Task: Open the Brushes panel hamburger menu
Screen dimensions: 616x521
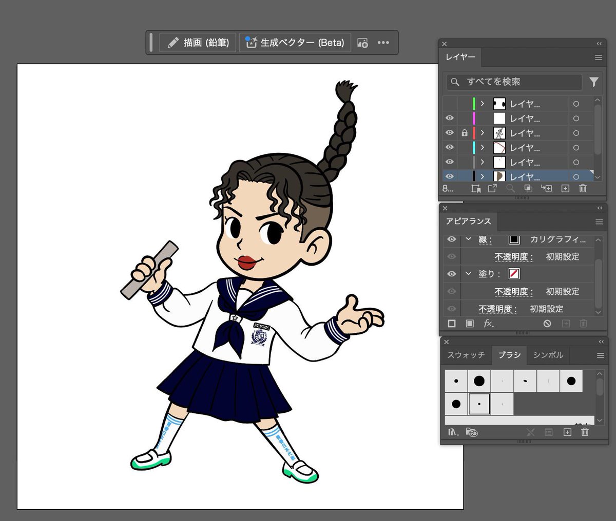Action: pyautogui.click(x=600, y=355)
